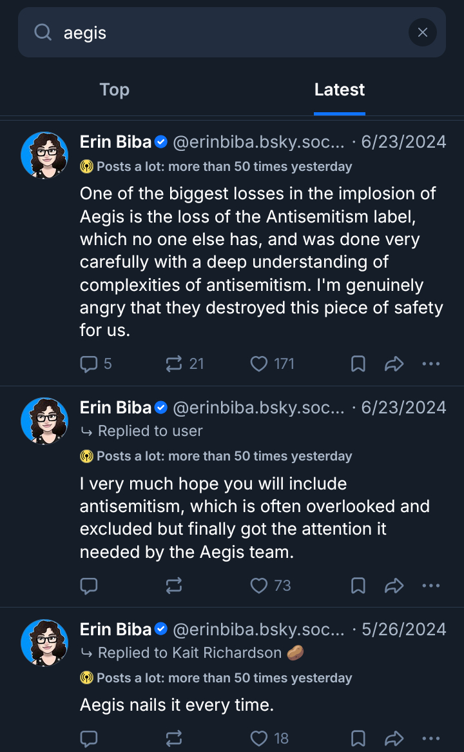This screenshot has width=464, height=752.
Task: Open more options on the second post
Action: pos(430,586)
